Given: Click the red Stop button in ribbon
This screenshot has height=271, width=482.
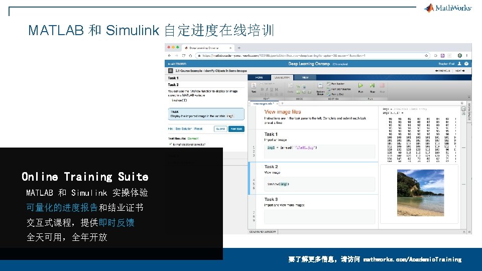Looking at the screenshot, I should 382,87.
